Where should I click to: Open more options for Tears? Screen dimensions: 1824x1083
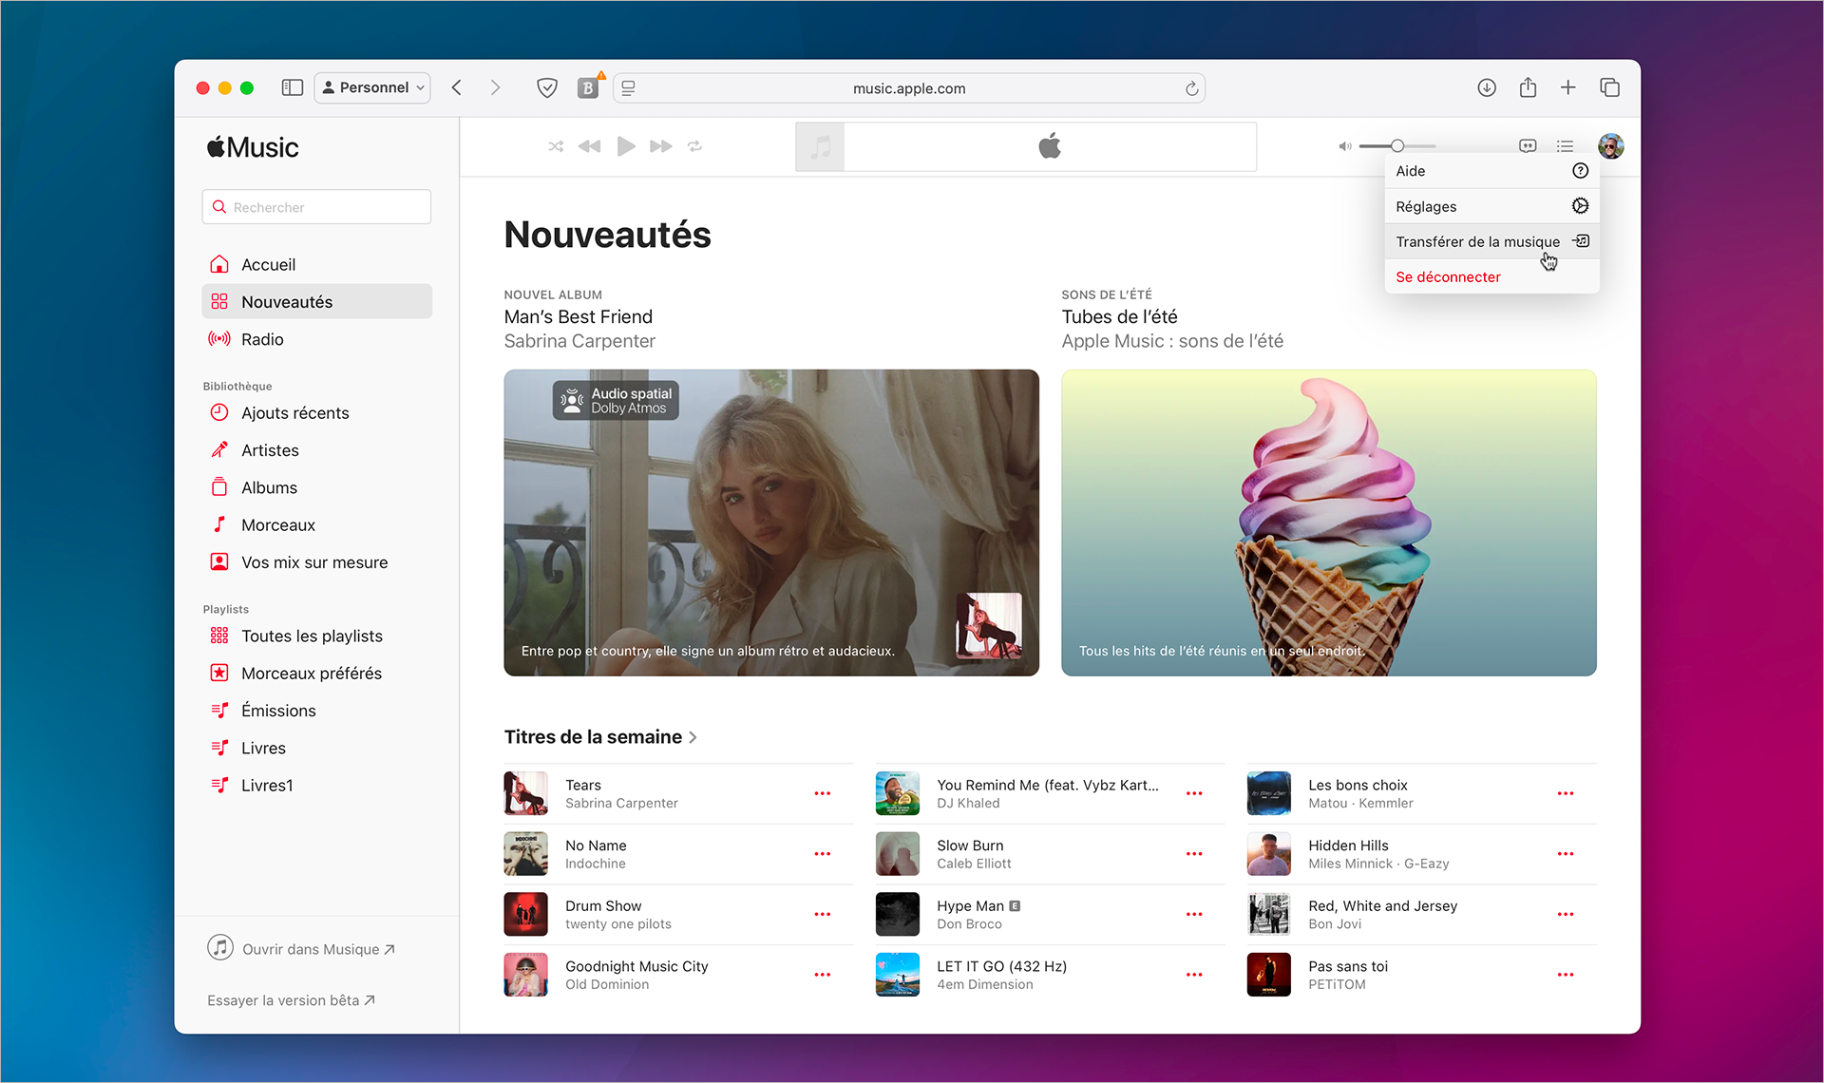click(823, 793)
